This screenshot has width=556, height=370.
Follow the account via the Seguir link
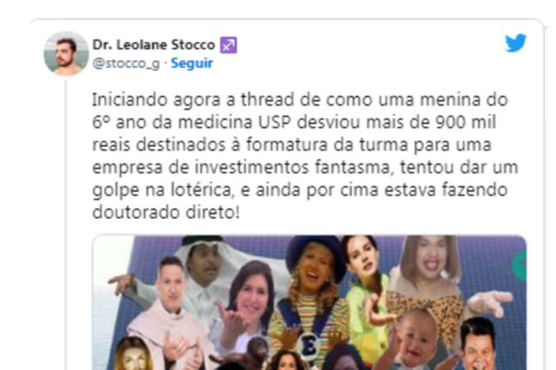coord(192,63)
